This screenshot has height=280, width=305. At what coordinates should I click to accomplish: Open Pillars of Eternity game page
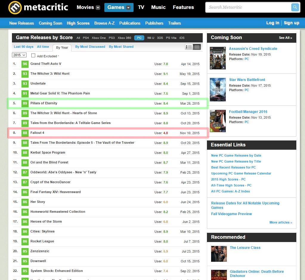coord(44,103)
